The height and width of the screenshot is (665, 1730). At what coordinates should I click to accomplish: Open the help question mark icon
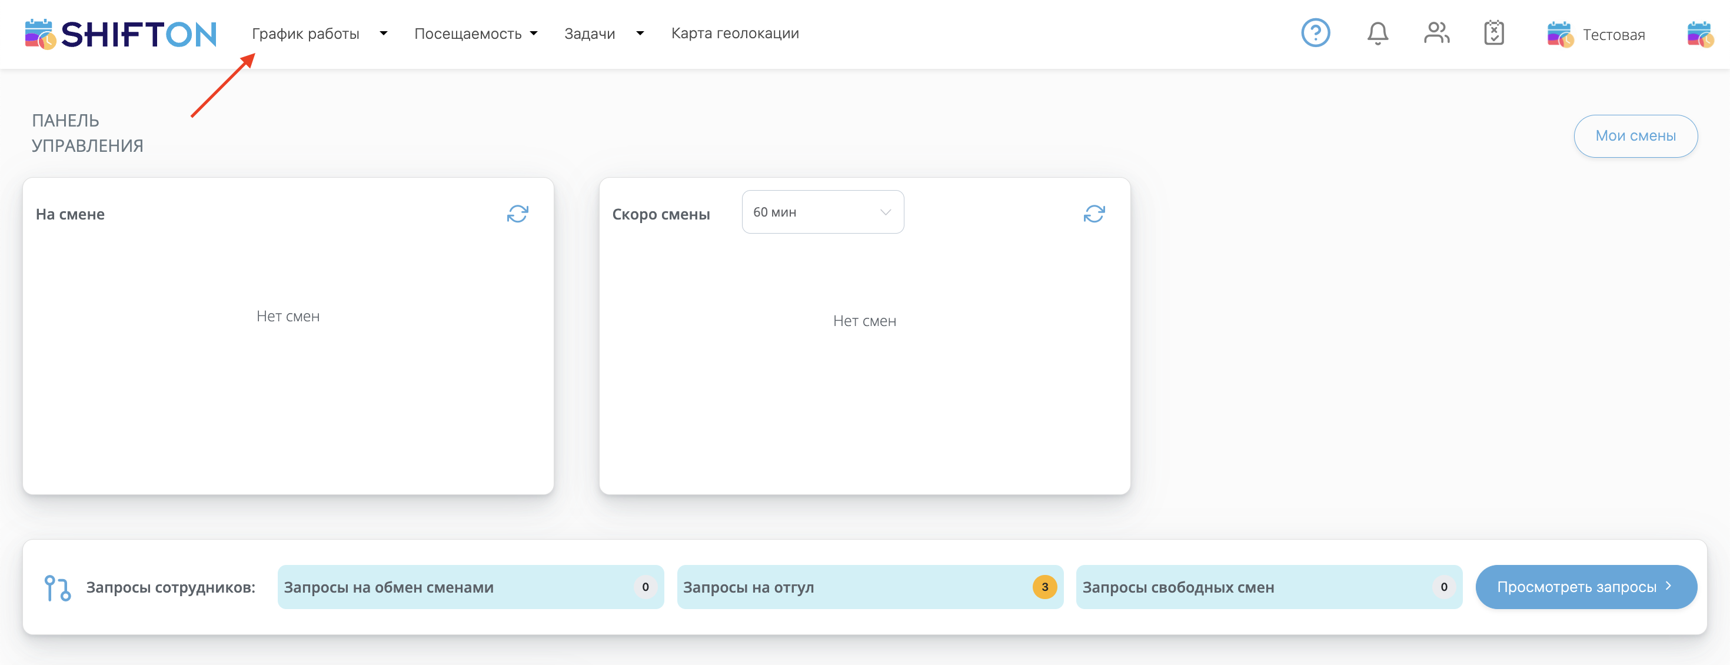[x=1316, y=33]
